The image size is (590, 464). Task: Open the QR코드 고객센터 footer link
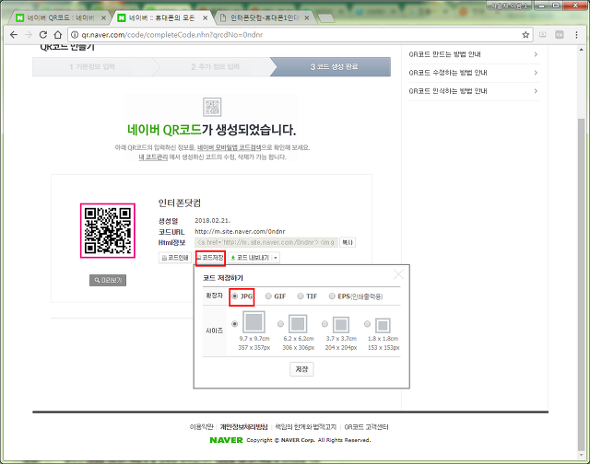(366, 427)
